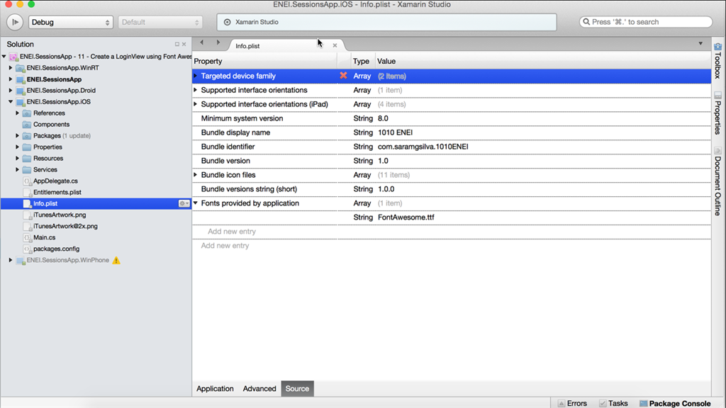The width and height of the screenshot is (726, 408).
Task: Select the Resources folder
Action: click(x=48, y=158)
